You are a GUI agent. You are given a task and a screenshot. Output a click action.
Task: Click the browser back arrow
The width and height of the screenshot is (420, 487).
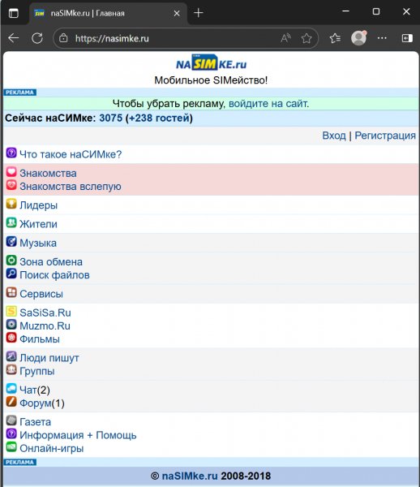[x=14, y=38]
